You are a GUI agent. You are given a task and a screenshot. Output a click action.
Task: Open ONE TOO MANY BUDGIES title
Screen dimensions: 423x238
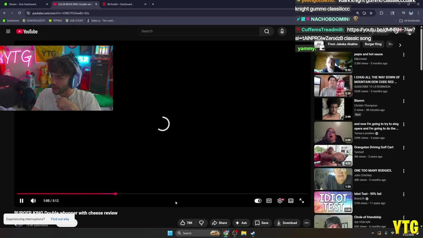[373, 171]
